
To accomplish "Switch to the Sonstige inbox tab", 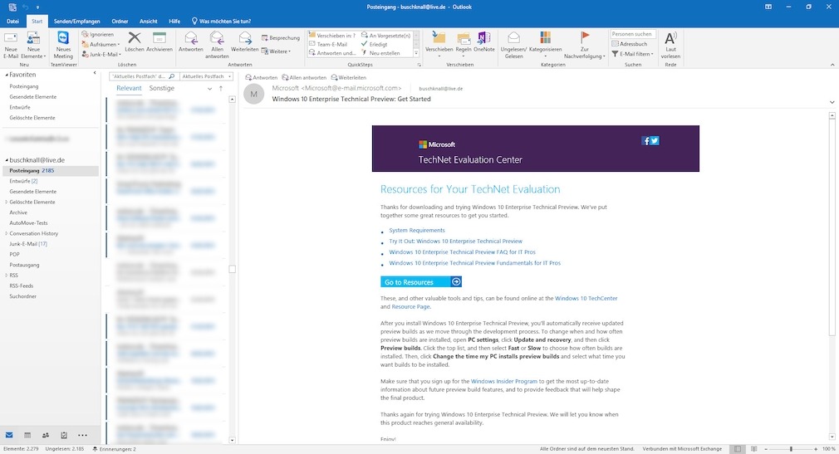I will tap(162, 88).
